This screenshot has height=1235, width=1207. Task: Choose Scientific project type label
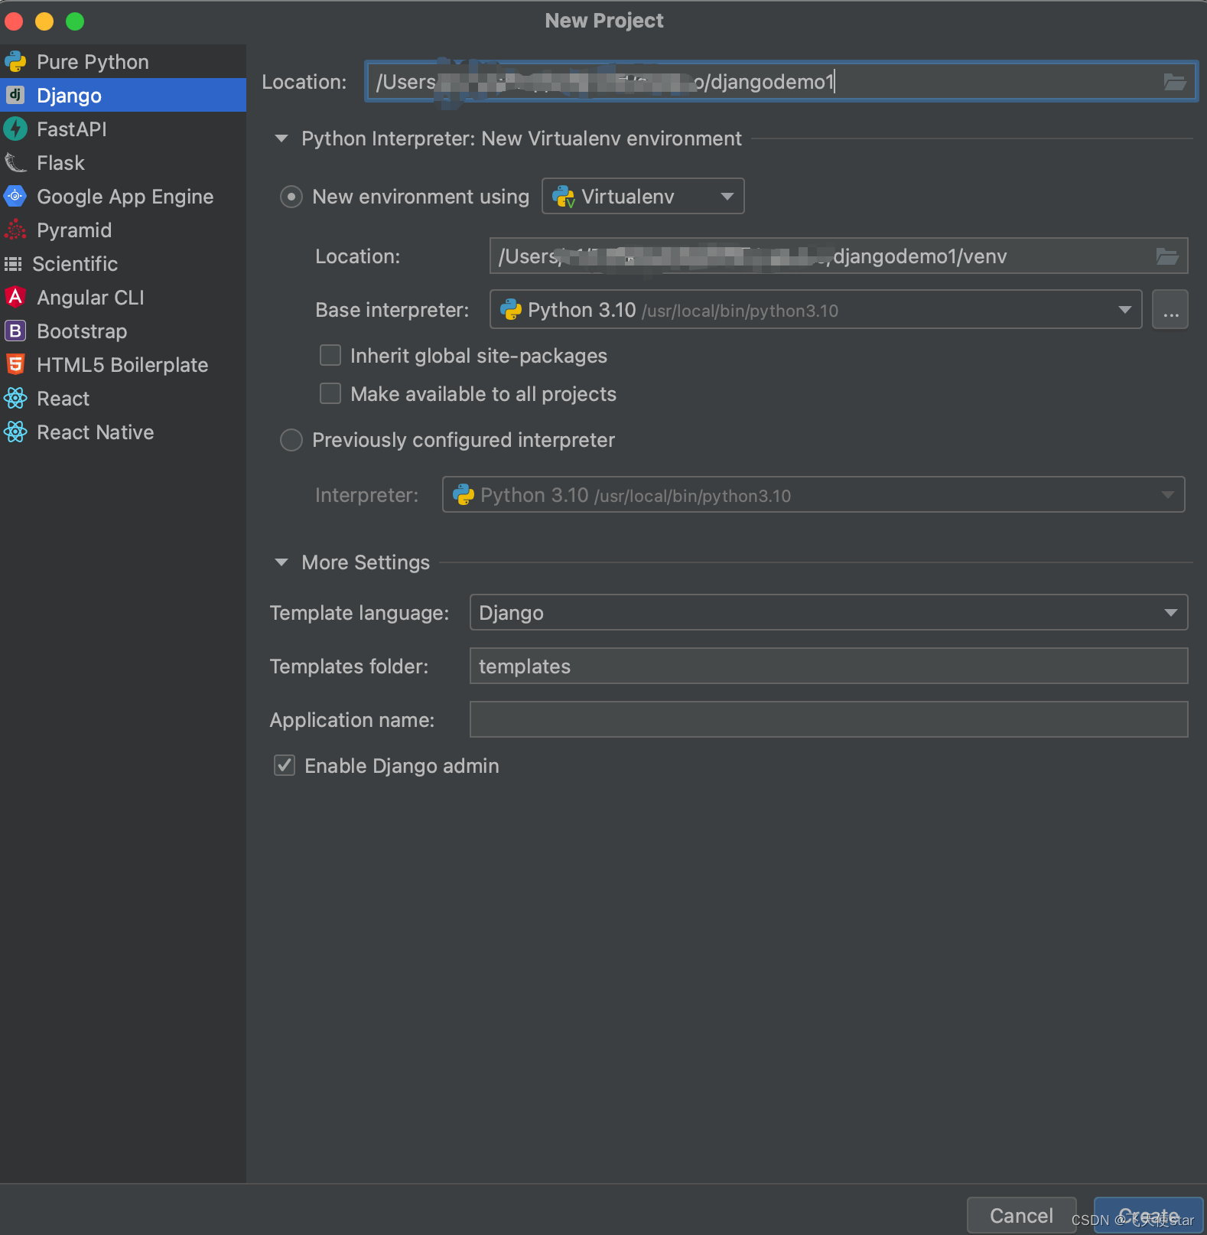pyautogui.click(x=75, y=264)
